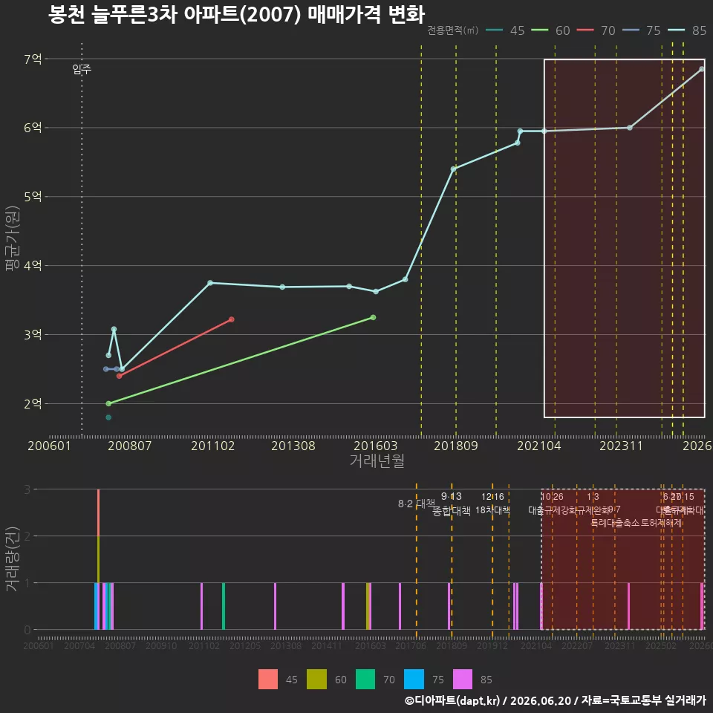Toggle the 85 line in top legend

(687, 30)
